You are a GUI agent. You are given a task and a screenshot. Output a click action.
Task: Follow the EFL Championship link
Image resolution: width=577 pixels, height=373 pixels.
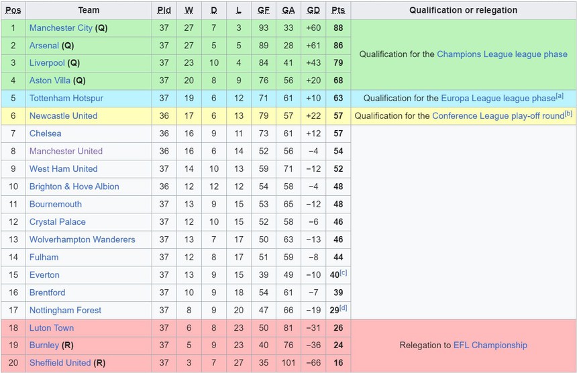(x=490, y=345)
